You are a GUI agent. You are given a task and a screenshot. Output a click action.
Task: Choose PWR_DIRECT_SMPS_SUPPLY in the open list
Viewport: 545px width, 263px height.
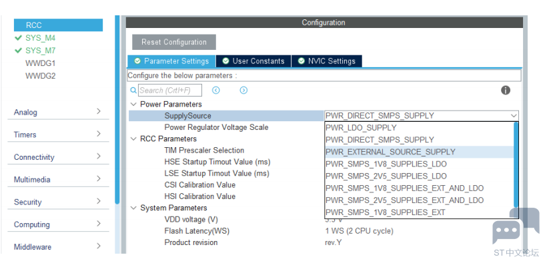pos(419,140)
